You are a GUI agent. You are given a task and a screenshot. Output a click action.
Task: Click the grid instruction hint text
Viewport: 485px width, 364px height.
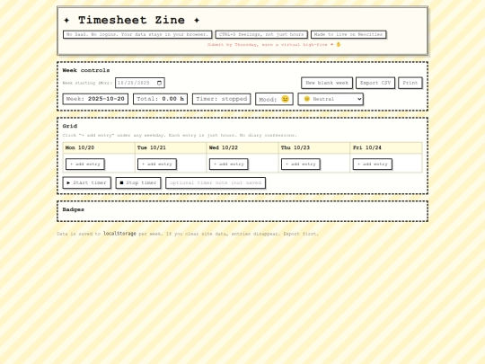pos(180,135)
